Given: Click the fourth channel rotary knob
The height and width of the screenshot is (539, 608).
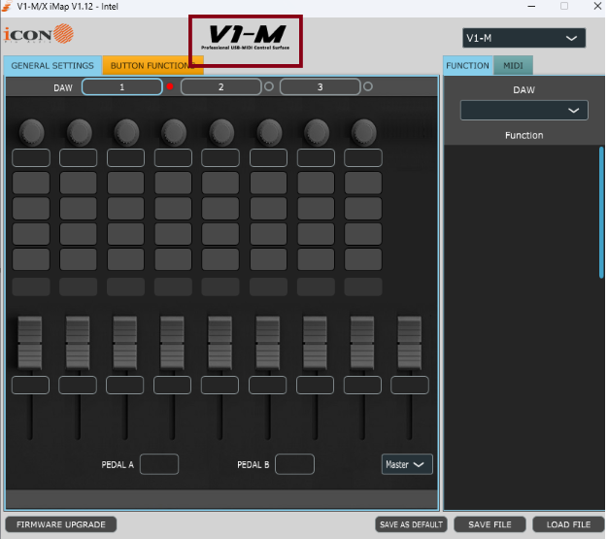Looking at the screenshot, I should coord(174,132).
